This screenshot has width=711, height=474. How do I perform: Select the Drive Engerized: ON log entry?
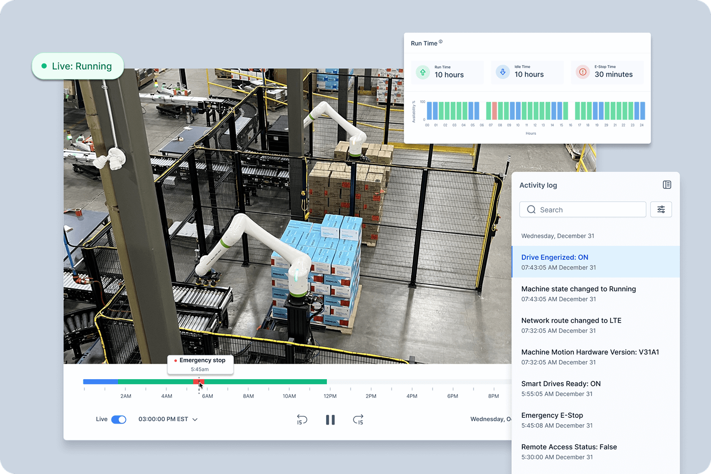(595, 262)
